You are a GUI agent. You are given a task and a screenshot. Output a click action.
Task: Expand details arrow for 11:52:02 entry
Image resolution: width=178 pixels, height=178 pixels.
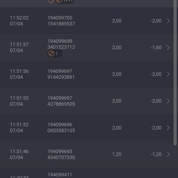click(x=168, y=21)
